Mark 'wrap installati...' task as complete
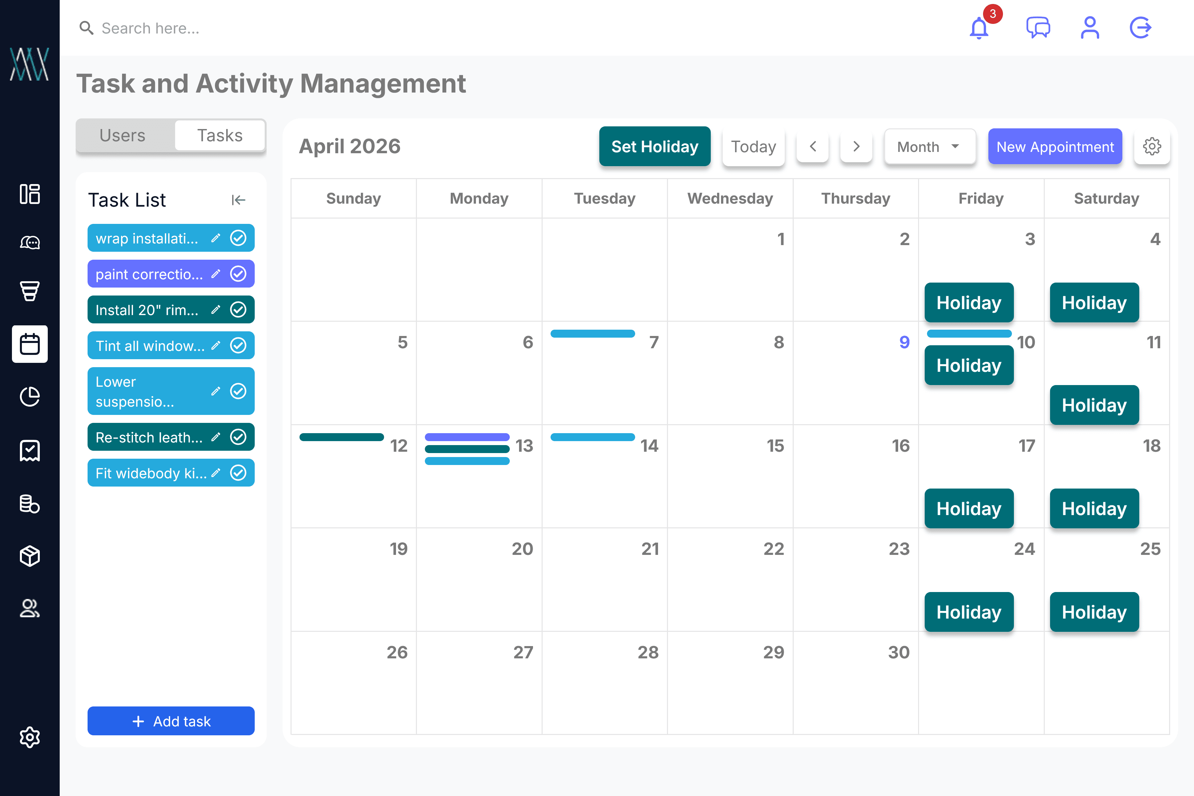This screenshot has width=1194, height=796. (x=238, y=238)
